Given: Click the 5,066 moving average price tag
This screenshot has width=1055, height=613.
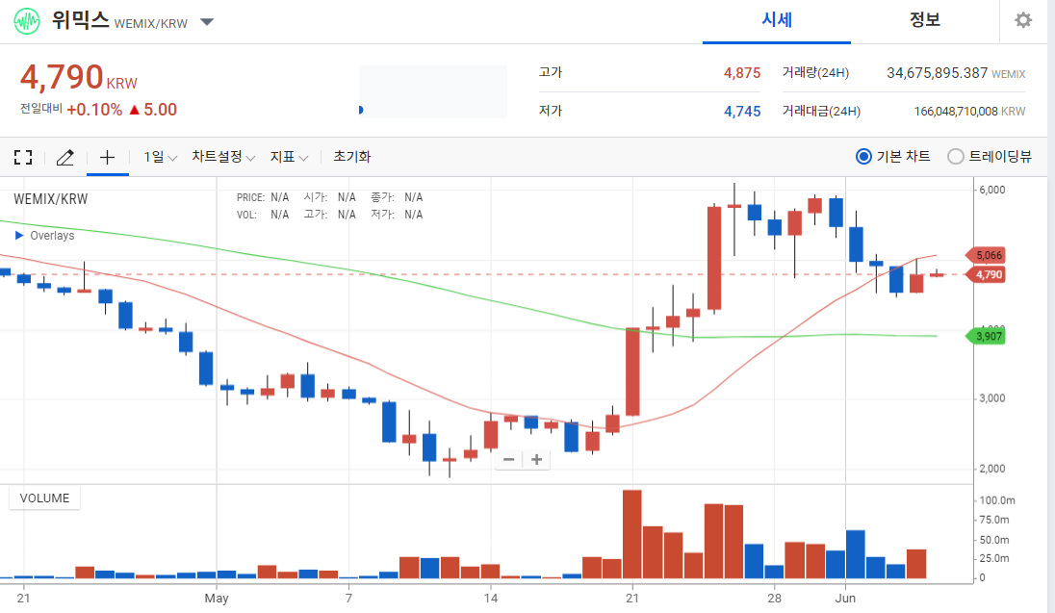Looking at the screenshot, I should click(986, 256).
